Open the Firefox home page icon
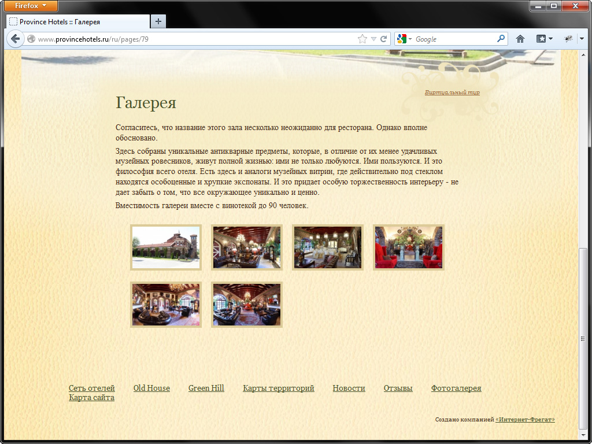The image size is (592, 444). [x=520, y=39]
